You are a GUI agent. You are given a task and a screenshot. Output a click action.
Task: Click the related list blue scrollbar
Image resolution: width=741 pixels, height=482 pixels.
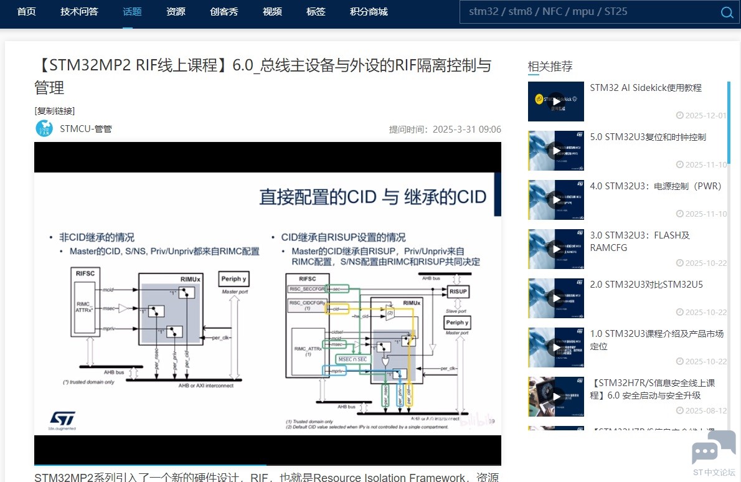(x=729, y=123)
